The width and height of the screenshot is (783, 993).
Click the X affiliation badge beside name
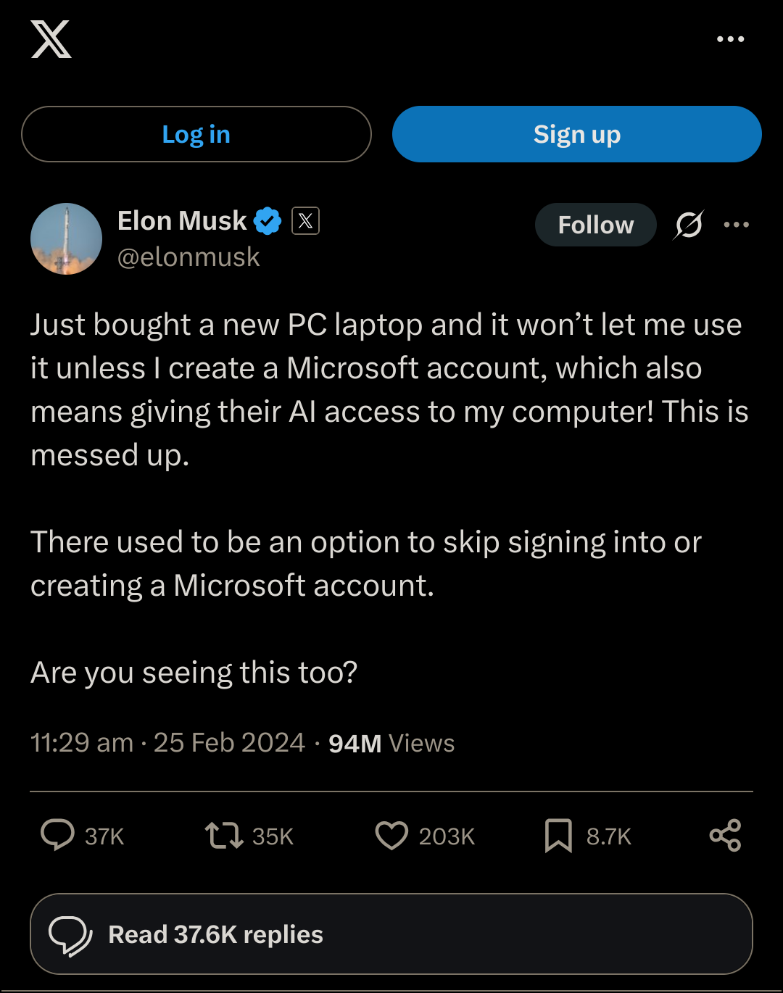[305, 221]
